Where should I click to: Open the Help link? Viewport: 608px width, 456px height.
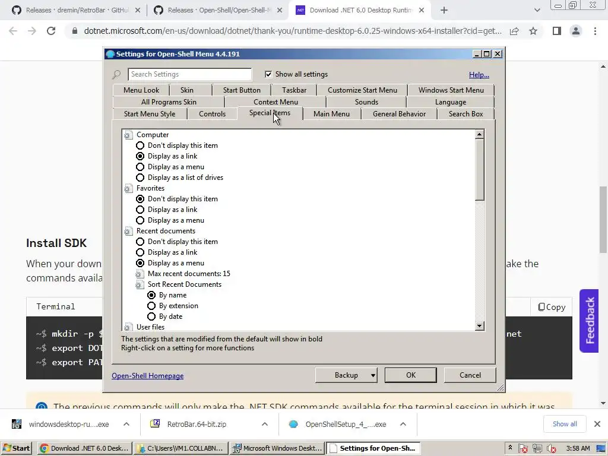(479, 75)
